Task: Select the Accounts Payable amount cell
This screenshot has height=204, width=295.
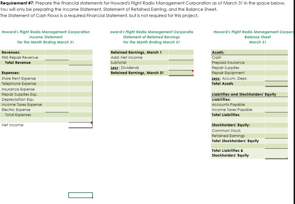Action: [276, 104]
